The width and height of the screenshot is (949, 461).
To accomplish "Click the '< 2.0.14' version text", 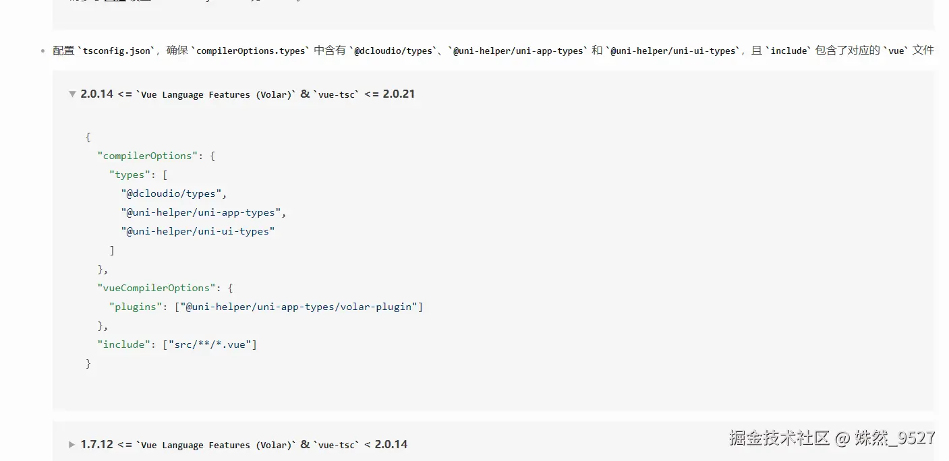I will click(386, 445).
